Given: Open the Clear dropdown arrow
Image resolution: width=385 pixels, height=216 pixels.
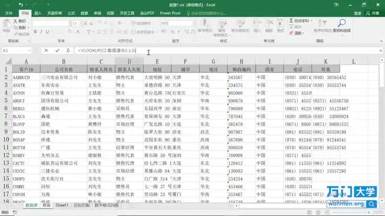Looking at the screenshot, I should (x=303, y=33).
